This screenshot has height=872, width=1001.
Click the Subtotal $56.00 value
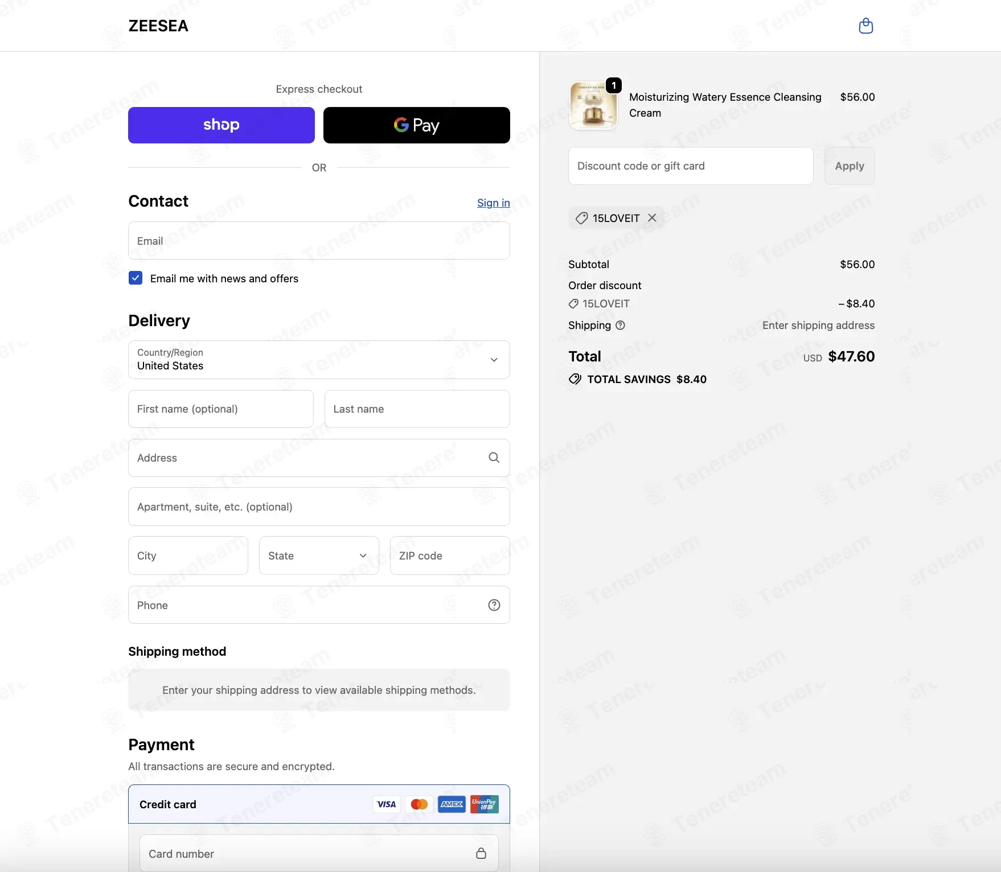click(857, 264)
